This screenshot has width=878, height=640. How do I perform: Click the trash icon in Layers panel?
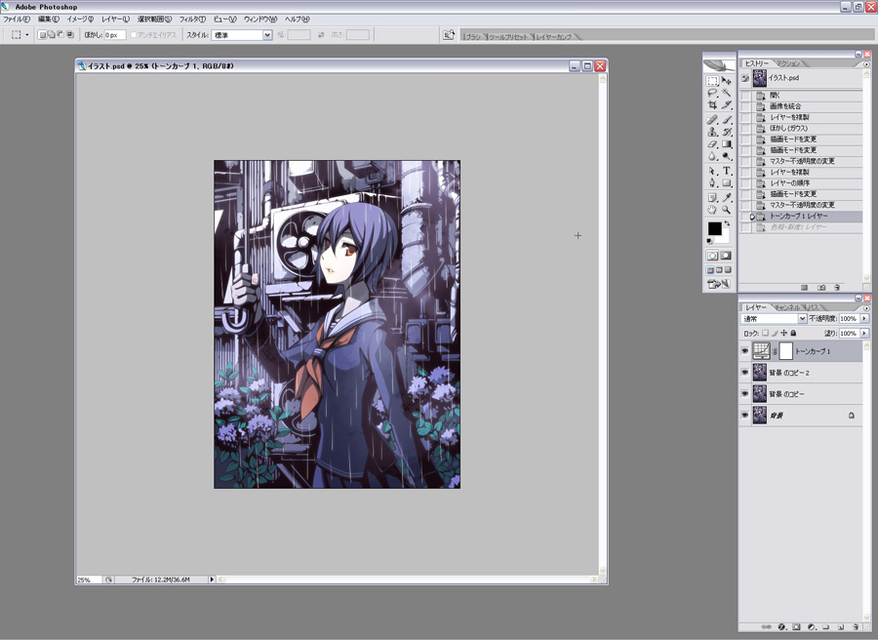point(856,626)
